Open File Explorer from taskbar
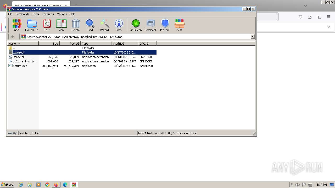This screenshot has height=188, width=335. [x=30, y=185]
